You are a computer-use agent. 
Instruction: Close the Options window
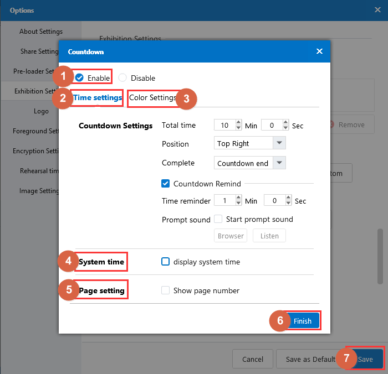click(377, 9)
